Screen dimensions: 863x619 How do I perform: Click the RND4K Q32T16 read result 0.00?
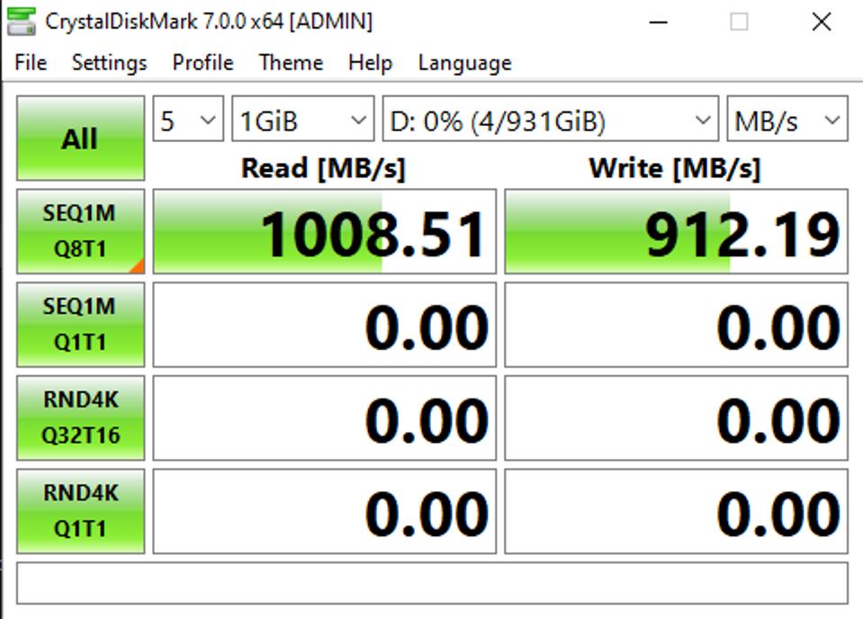324,417
